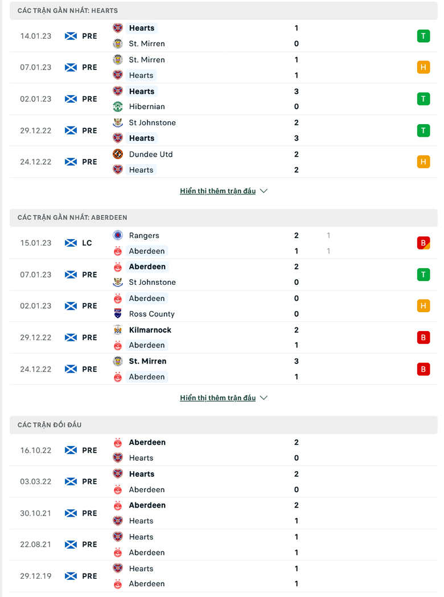Click the Aberdeen logo in head-to-head section
This screenshot has width=444, height=597.
coord(118,442)
